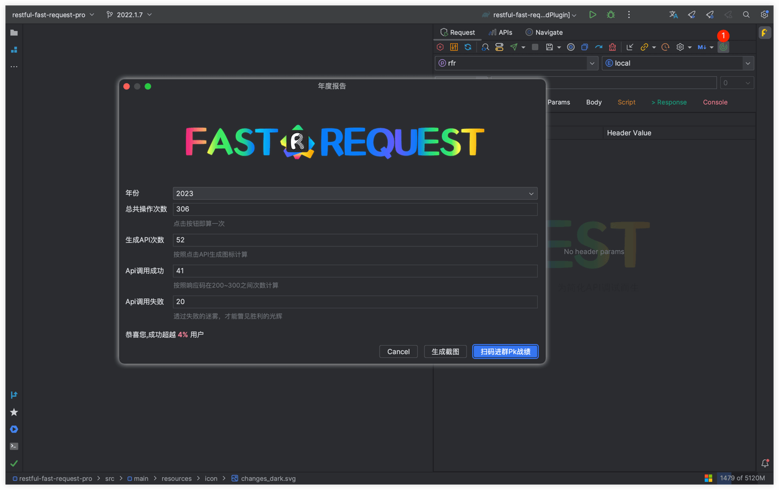The height and width of the screenshot is (490, 779).
Task: Click the 总共操作次数 field showing 306
Action: click(355, 209)
